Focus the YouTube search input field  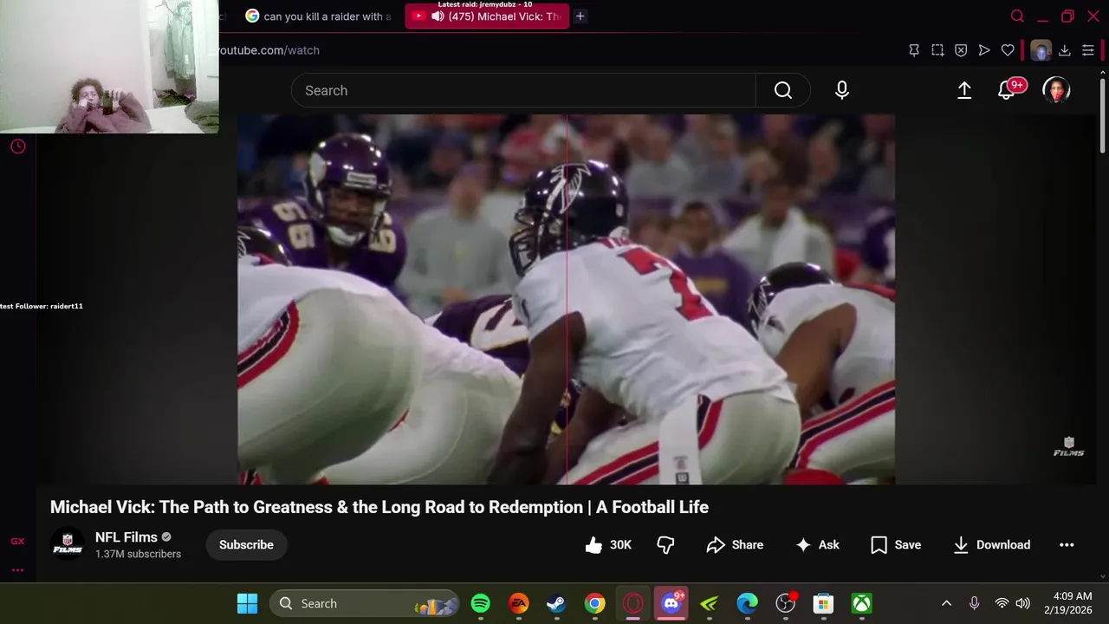click(524, 90)
